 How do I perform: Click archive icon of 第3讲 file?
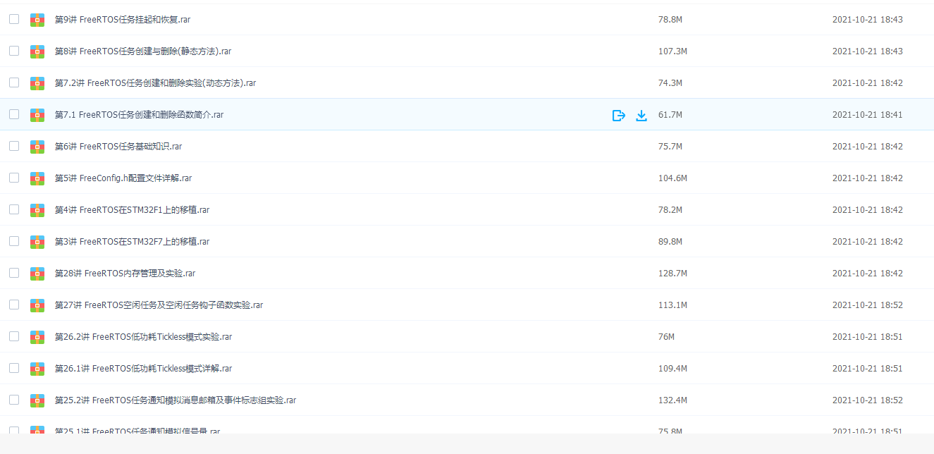(x=37, y=242)
